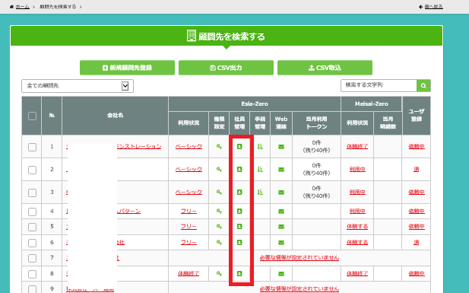Screen dimensions: 469x293
Task: Open Web contact mail icon in row 2
Action: point(281,170)
